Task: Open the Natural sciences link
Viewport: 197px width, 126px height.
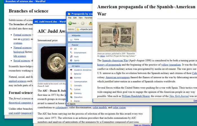Action: click(22, 48)
